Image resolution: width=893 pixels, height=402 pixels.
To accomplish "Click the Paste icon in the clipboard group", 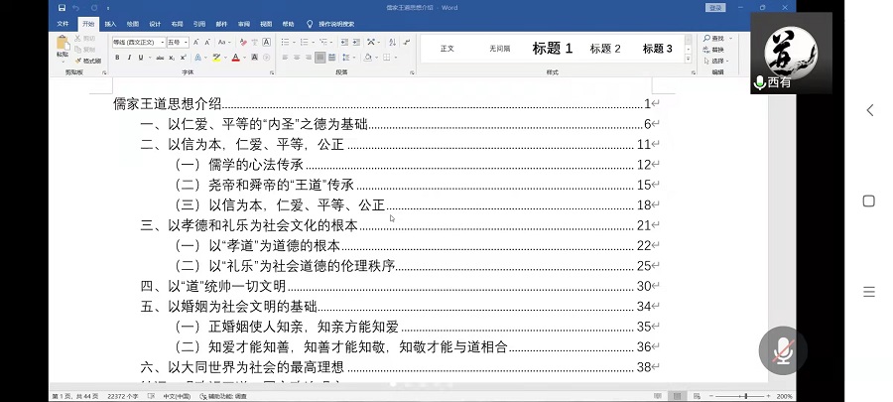I will 63,45.
